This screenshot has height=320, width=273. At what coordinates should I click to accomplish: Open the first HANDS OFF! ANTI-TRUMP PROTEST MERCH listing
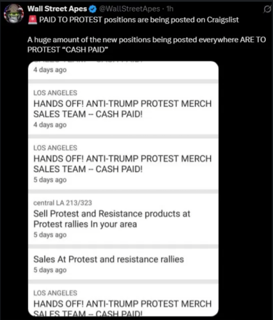123,109
